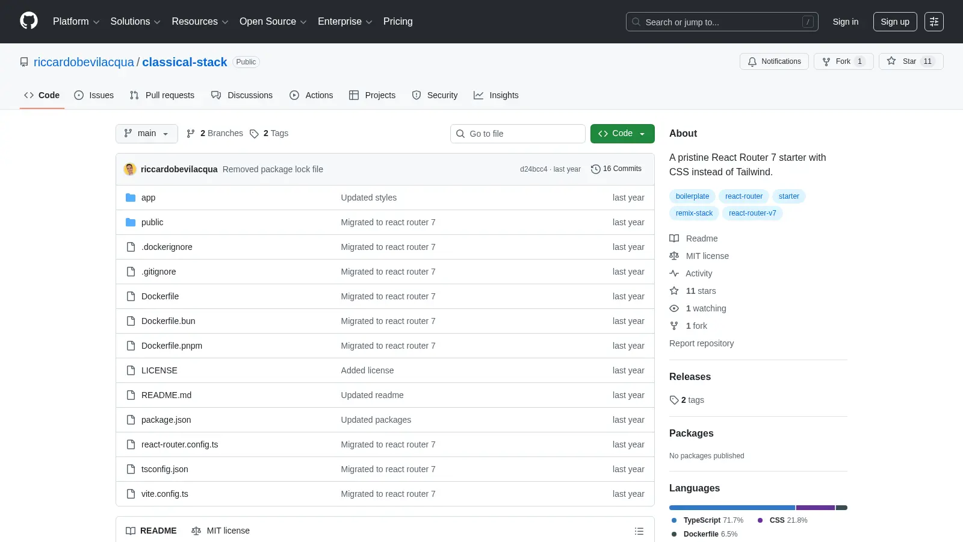Click the Go to file search box
The width and height of the screenshot is (963, 542).
(x=518, y=134)
